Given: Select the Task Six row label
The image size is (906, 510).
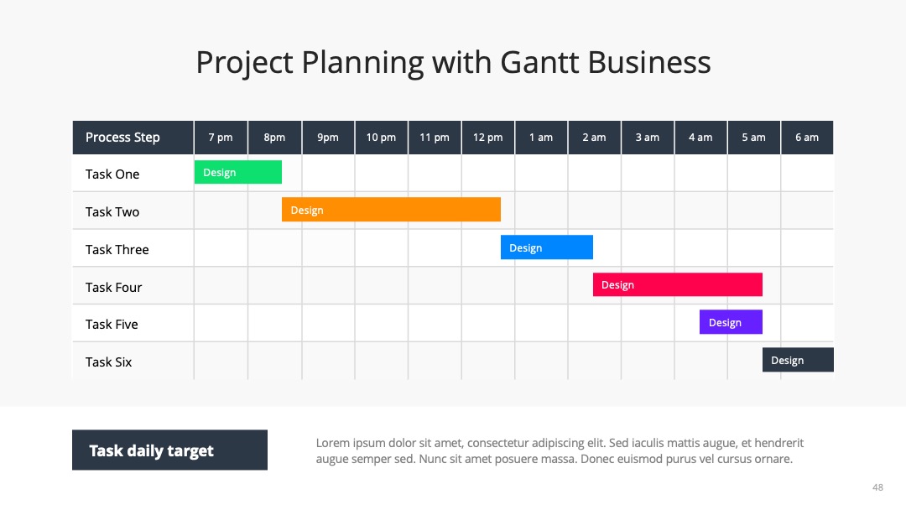Looking at the screenshot, I should click(108, 362).
